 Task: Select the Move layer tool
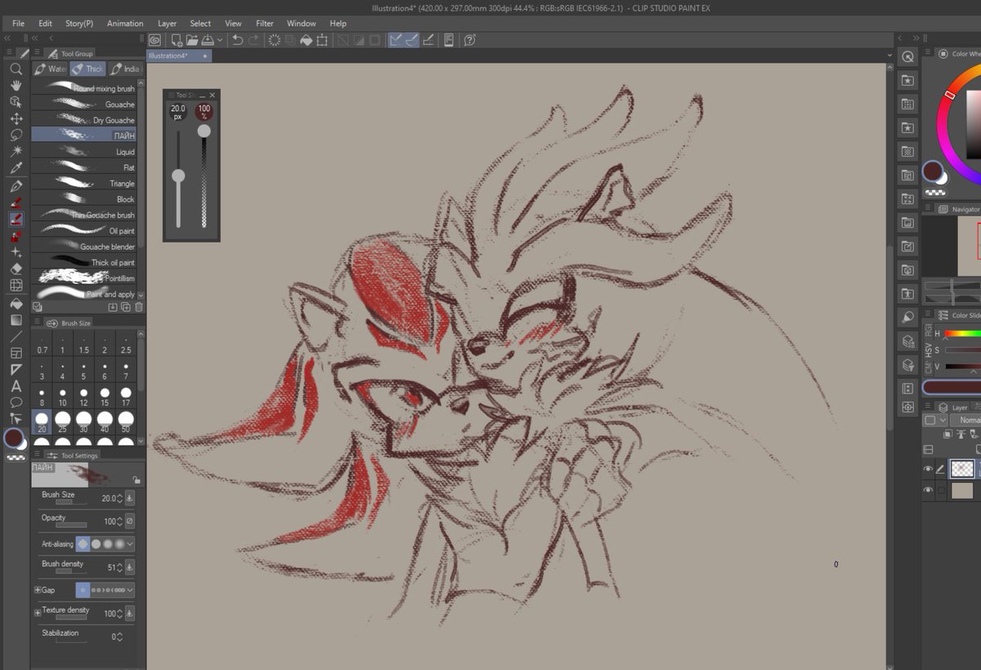(x=16, y=118)
